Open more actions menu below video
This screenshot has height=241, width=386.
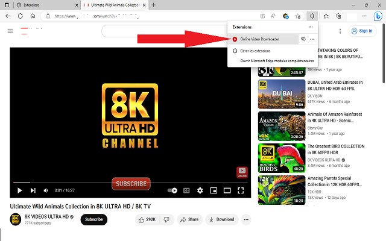click(246, 219)
